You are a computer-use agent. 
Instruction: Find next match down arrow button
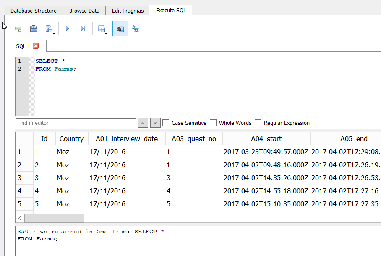[155, 123]
